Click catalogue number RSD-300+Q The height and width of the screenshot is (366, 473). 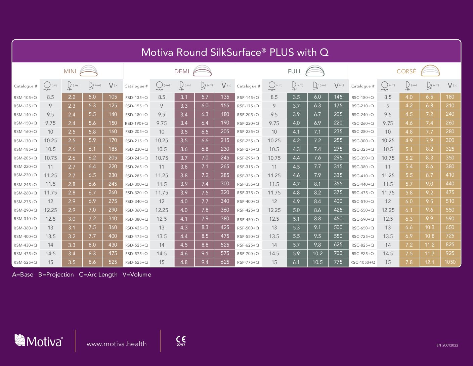point(136,184)
